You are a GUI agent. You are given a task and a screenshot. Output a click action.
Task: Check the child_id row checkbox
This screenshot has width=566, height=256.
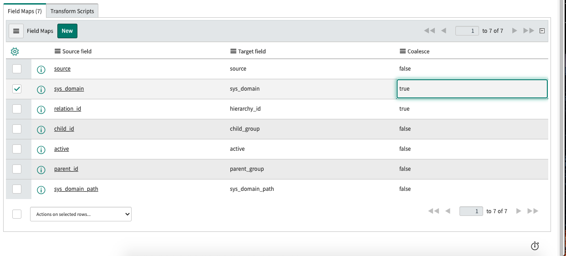(17, 129)
